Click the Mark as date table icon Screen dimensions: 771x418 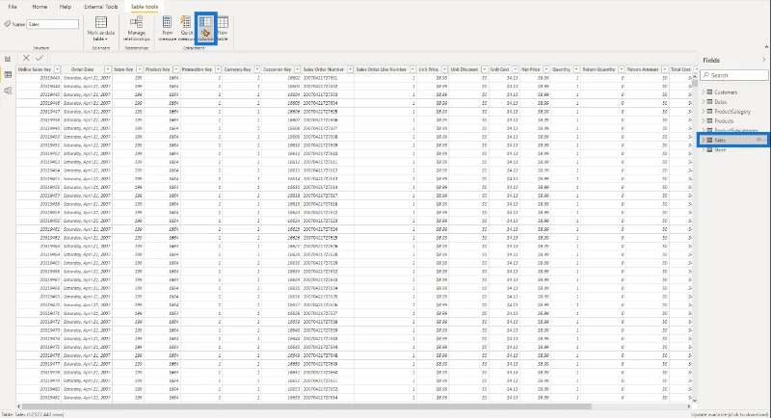[x=101, y=22]
